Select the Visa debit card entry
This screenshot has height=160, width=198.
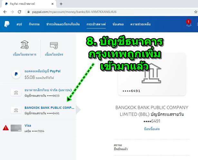pyautogui.click(x=38, y=128)
